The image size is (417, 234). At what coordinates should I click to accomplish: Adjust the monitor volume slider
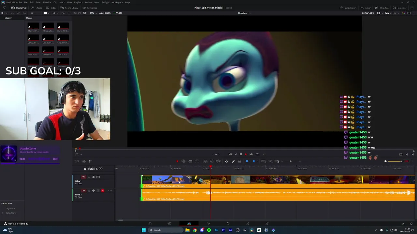coord(395,161)
